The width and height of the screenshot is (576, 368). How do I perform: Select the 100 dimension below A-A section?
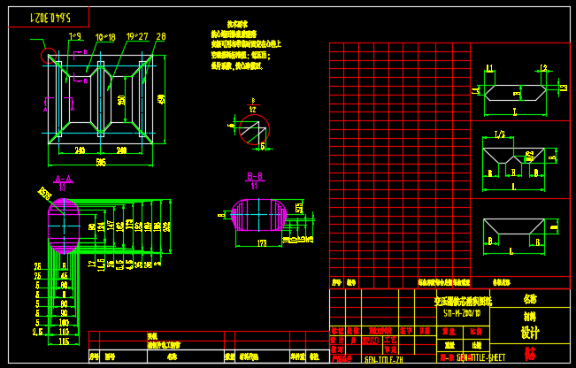point(64,323)
